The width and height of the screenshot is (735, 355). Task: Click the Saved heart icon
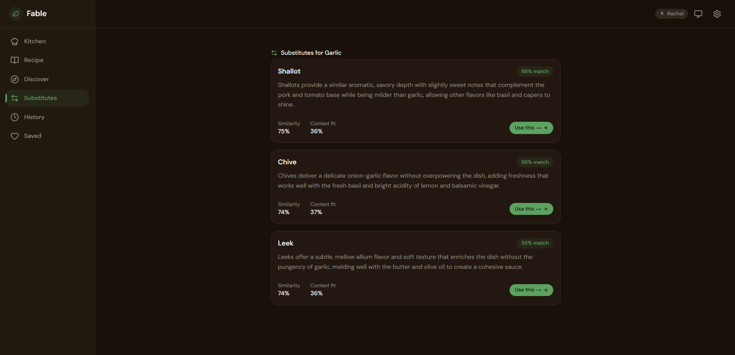tap(15, 136)
